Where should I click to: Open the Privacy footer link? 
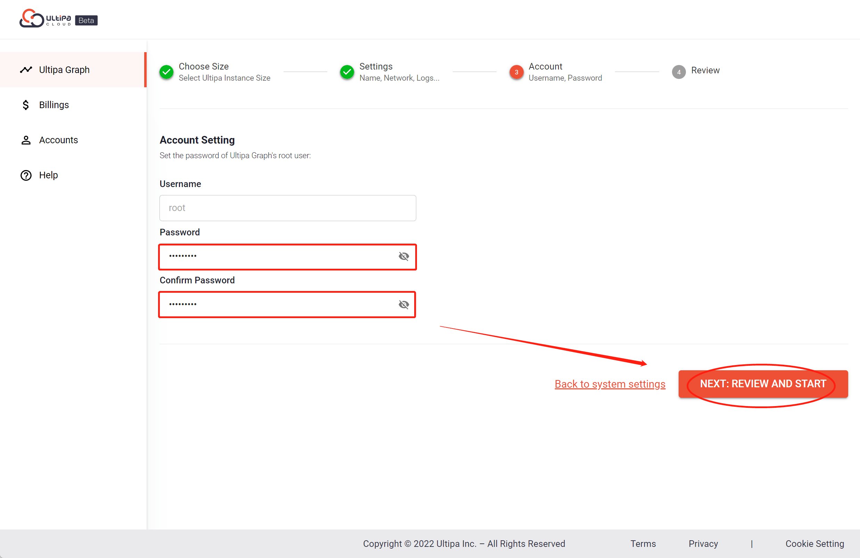coord(703,543)
